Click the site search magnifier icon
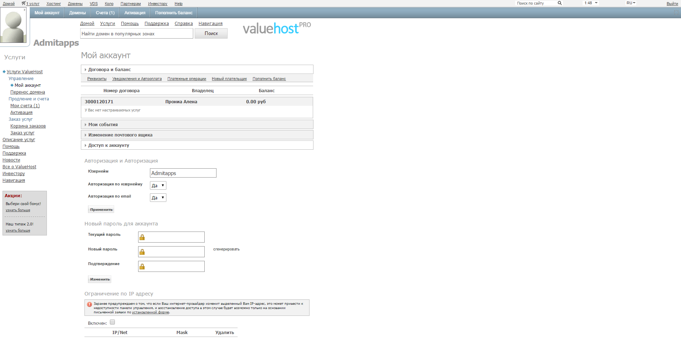This screenshot has height=338, width=681. click(559, 3)
